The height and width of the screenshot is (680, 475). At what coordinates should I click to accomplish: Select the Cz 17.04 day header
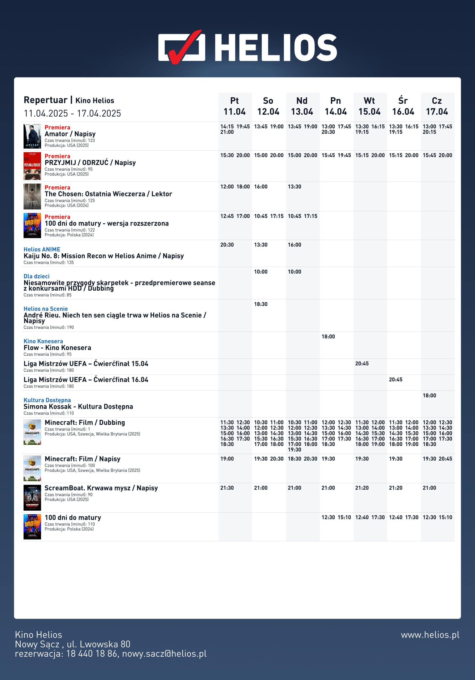tap(437, 106)
